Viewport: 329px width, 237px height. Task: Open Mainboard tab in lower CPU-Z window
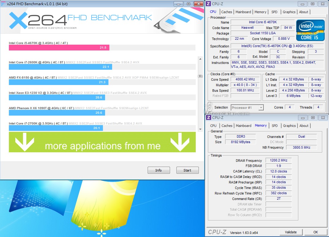244,126
